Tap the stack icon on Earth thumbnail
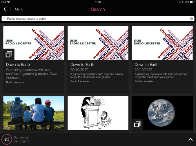 pos(137,124)
